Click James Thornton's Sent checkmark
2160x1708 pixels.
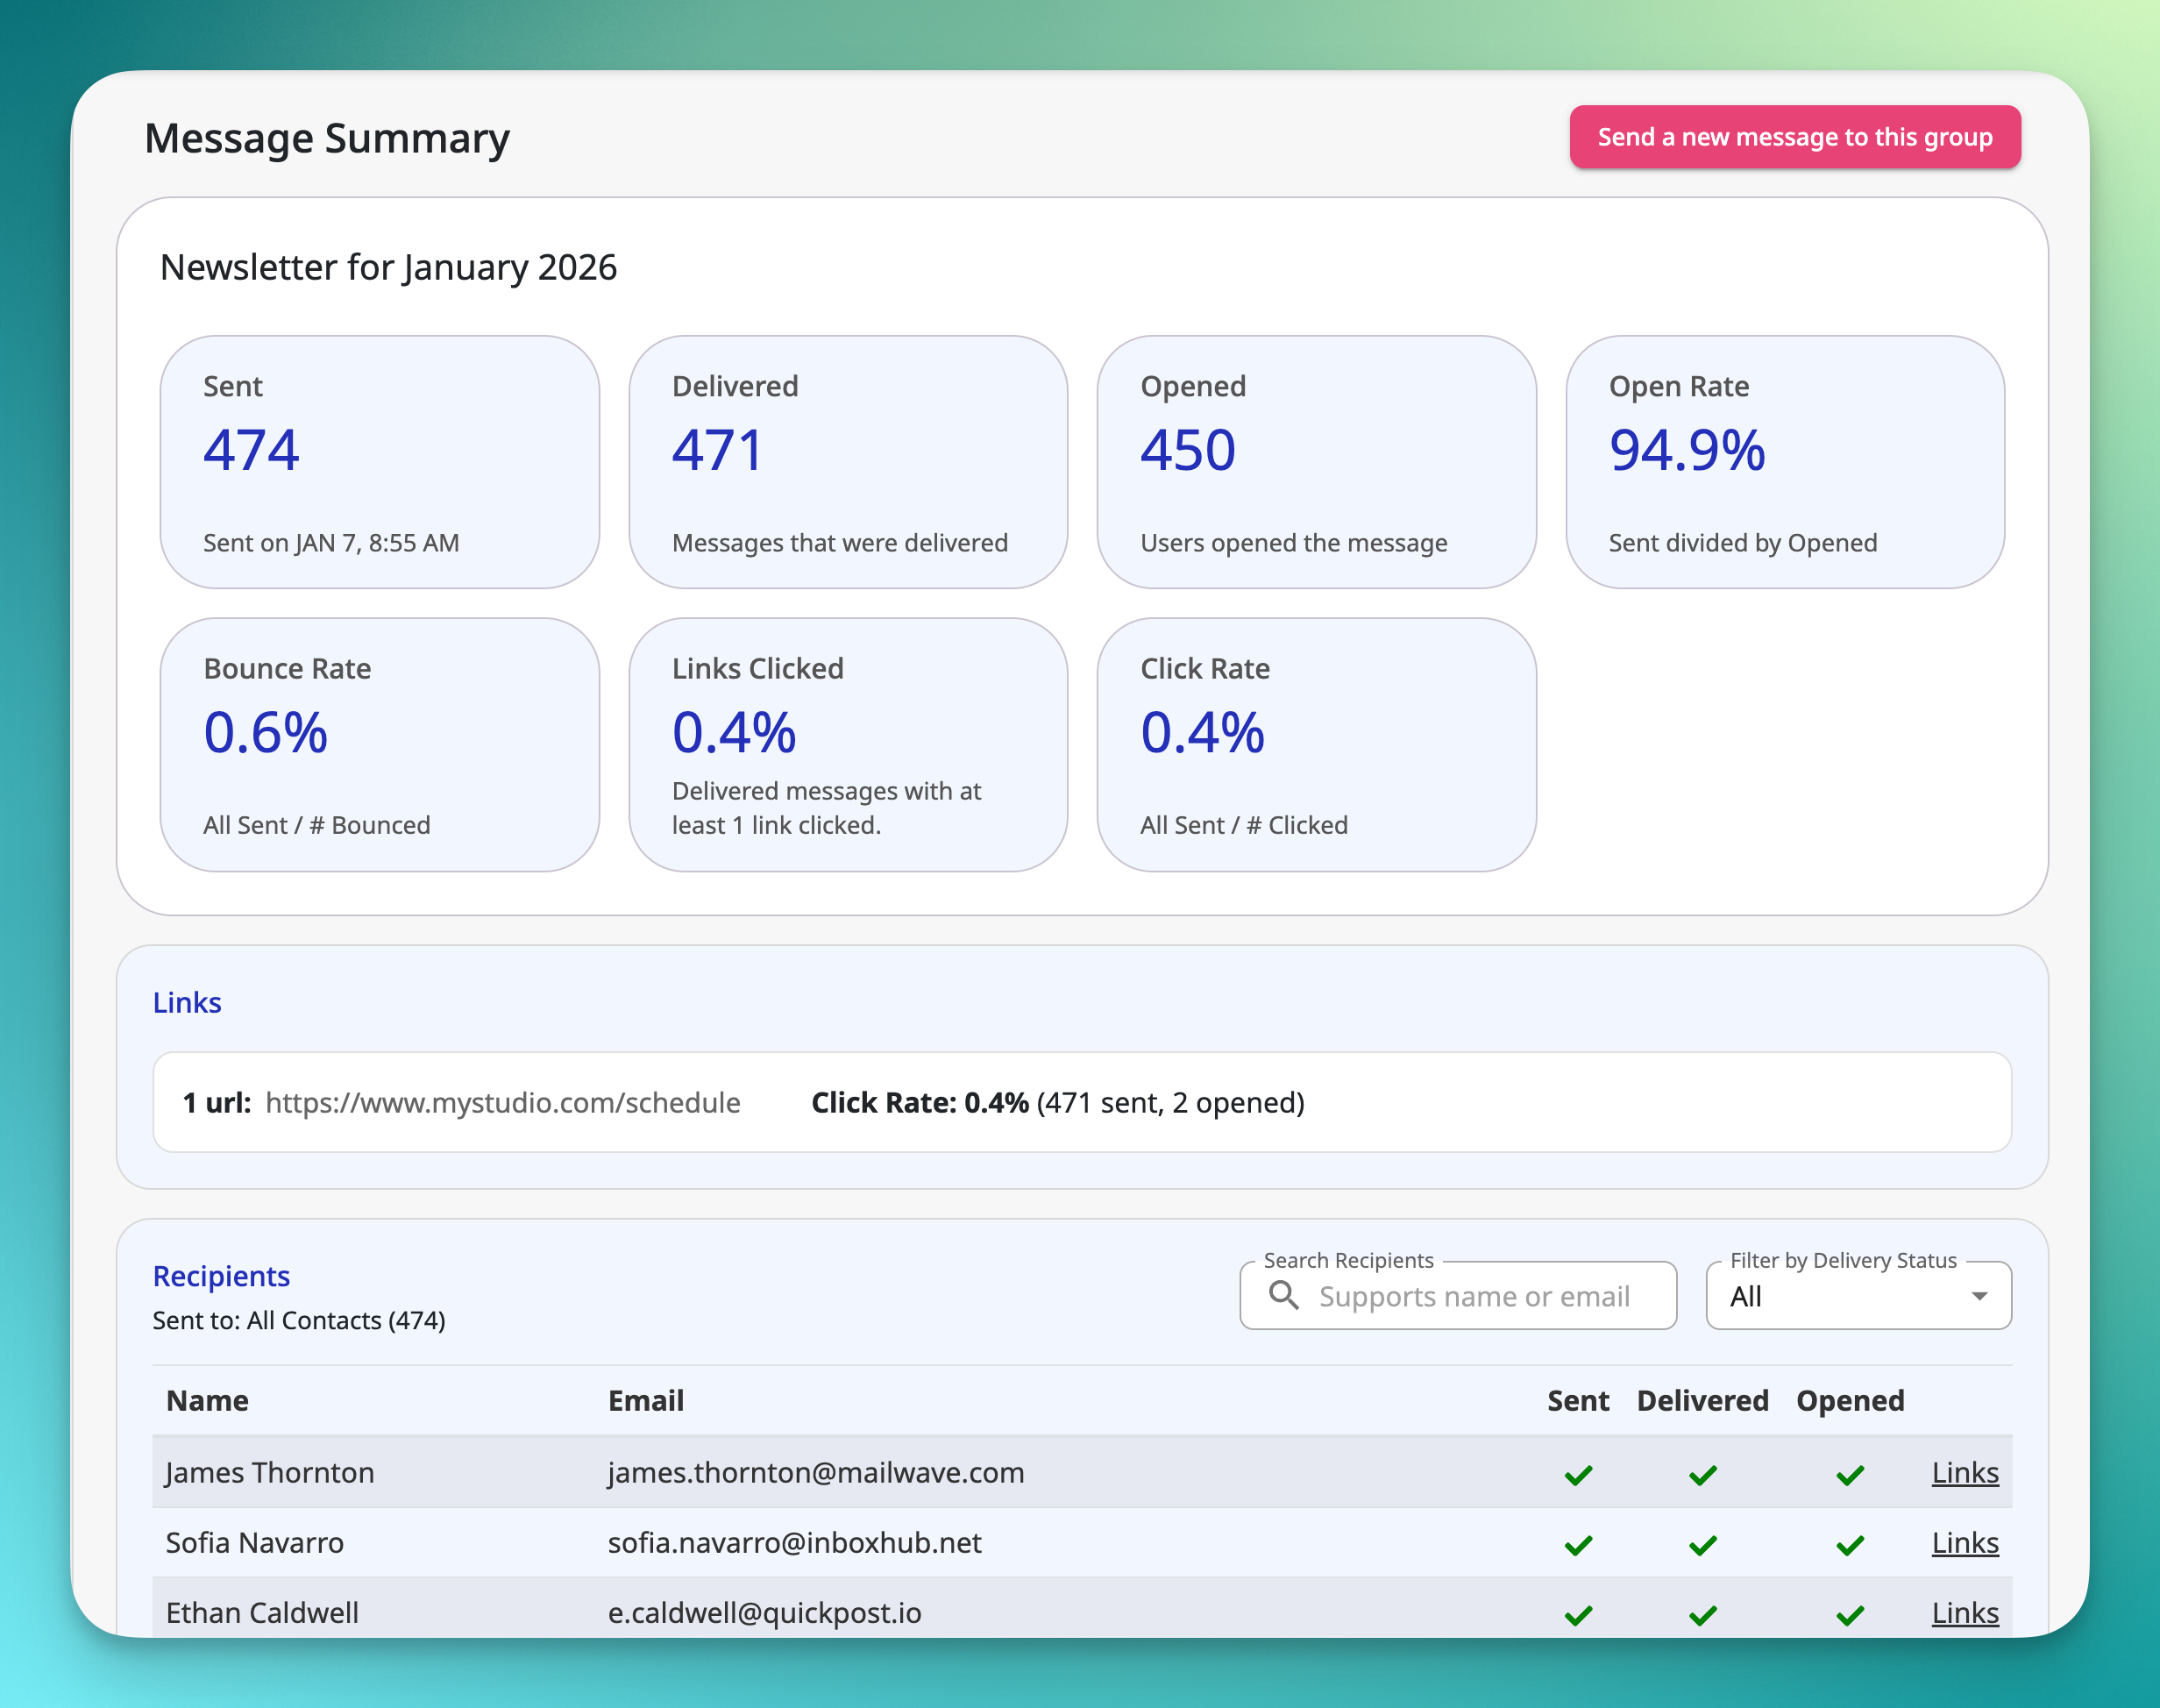coord(1578,1475)
